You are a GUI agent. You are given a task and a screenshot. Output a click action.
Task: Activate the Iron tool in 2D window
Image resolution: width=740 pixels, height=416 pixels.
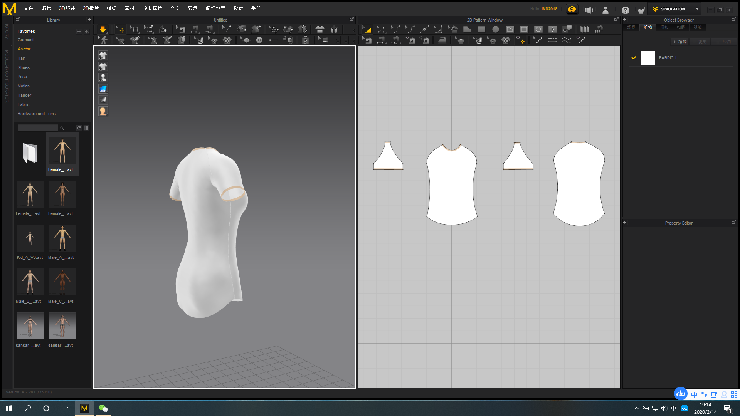pyautogui.click(x=441, y=40)
